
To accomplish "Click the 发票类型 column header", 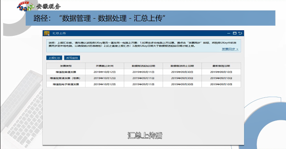I will (x=66, y=66).
